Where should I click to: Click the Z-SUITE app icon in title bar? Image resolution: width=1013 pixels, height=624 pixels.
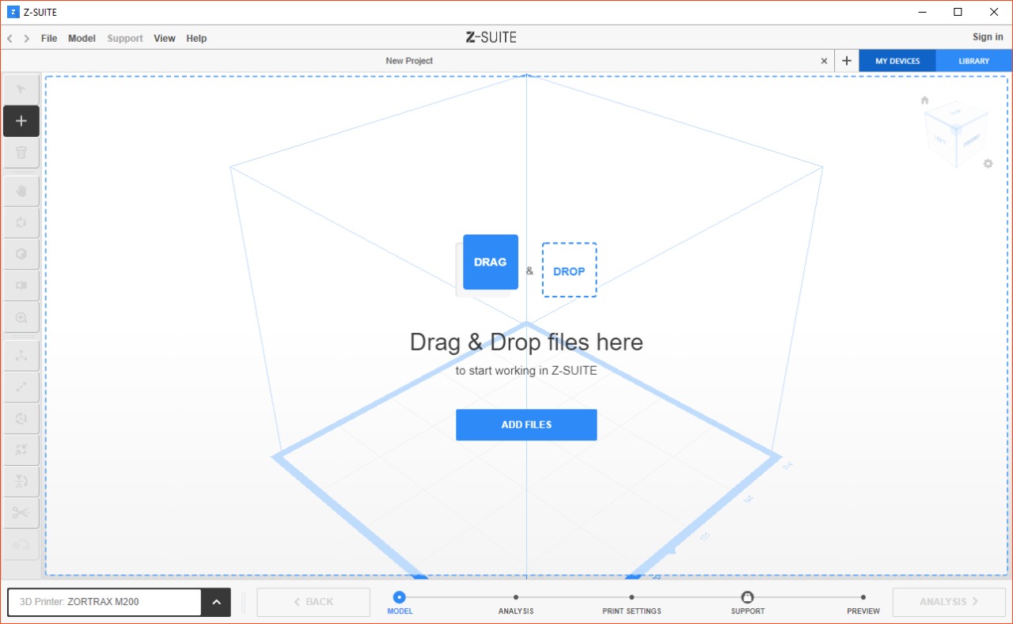(12, 12)
